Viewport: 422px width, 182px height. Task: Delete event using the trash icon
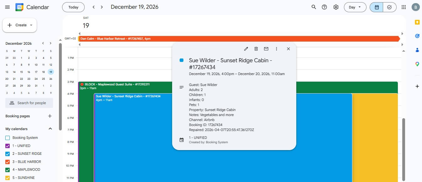click(256, 49)
